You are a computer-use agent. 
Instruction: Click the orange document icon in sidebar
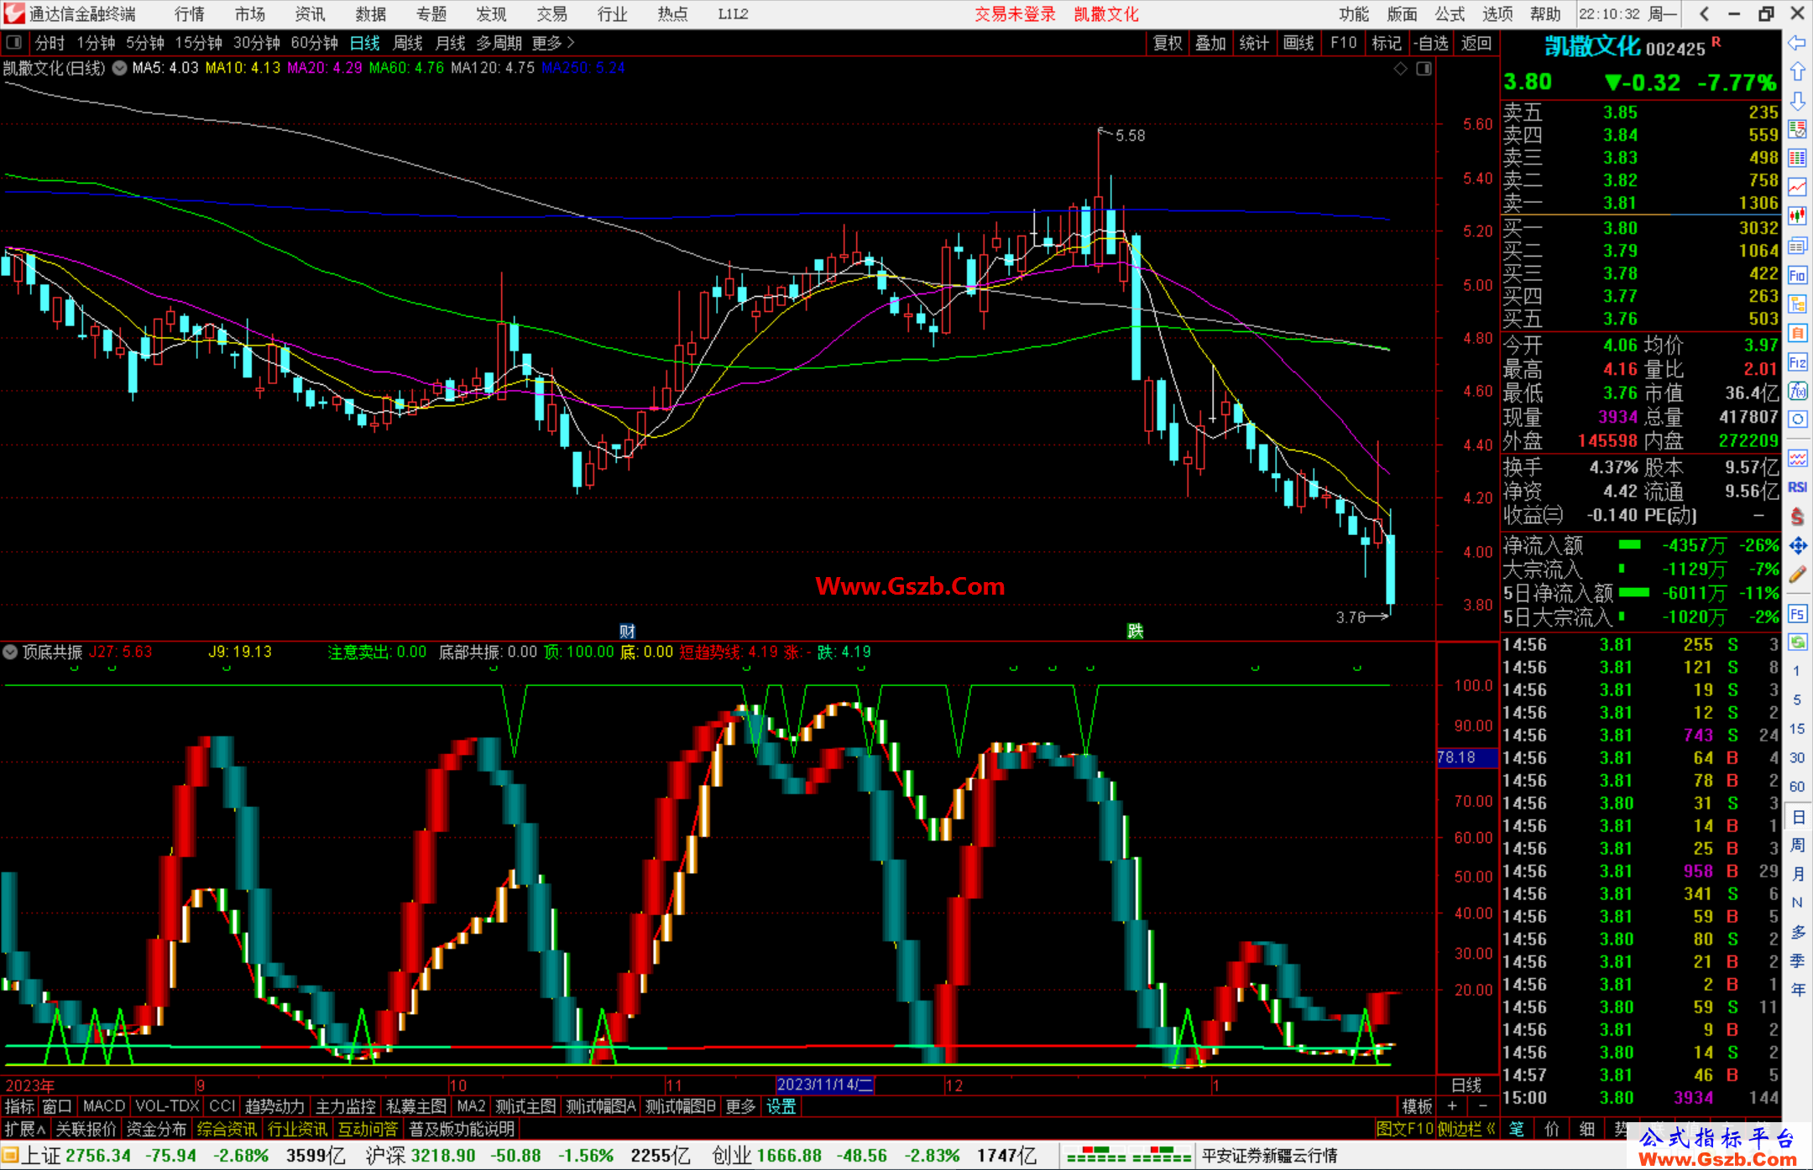(1797, 333)
